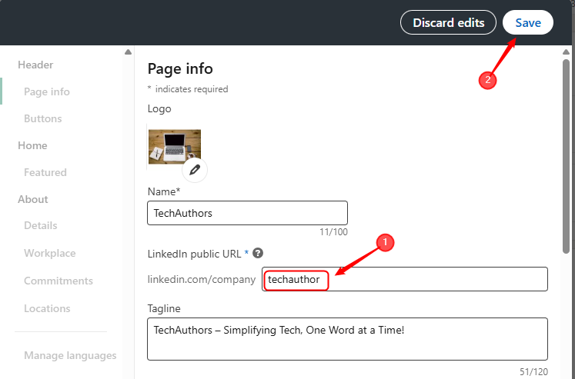
Task: Click the Page info heading
Action: point(180,69)
